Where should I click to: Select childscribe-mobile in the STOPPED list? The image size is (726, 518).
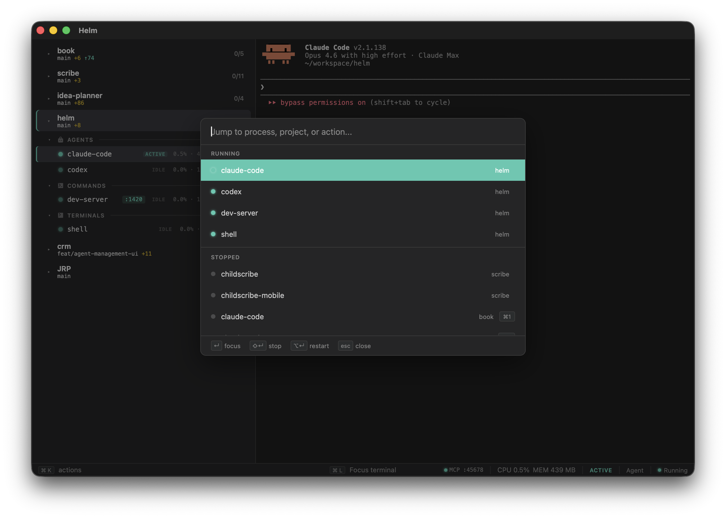[363, 295]
